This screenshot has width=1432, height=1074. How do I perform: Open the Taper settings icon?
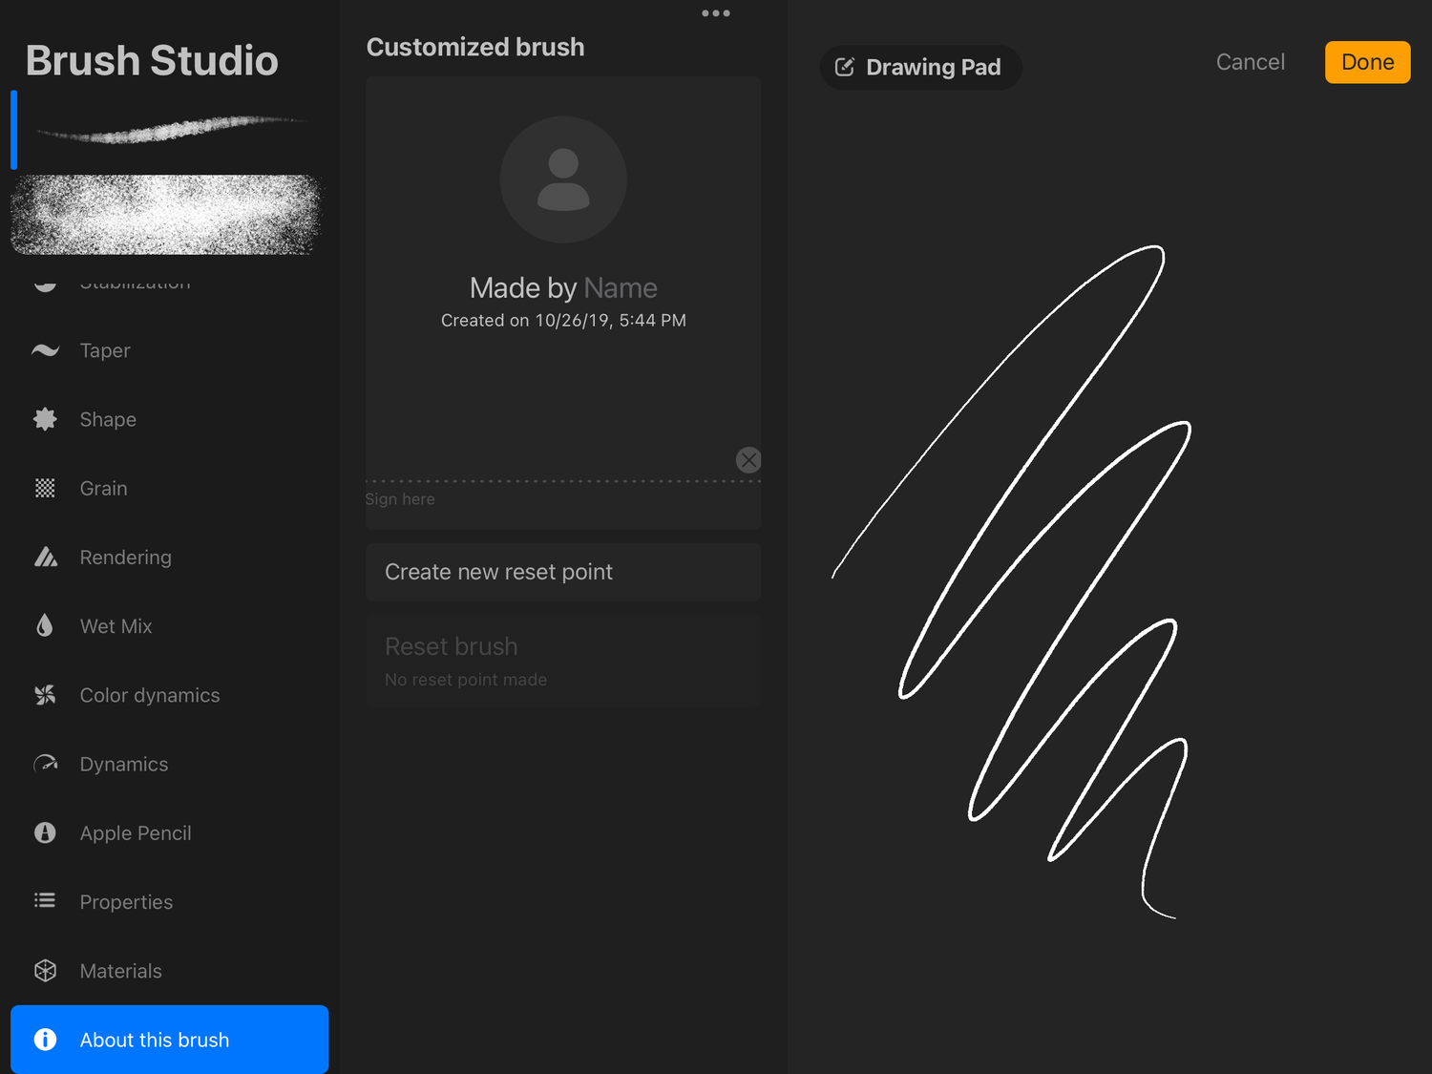click(45, 350)
